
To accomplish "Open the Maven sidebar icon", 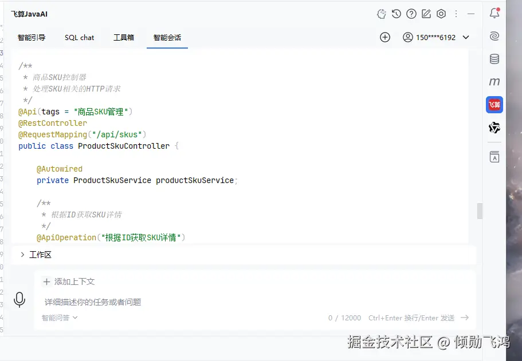I will click(494, 81).
